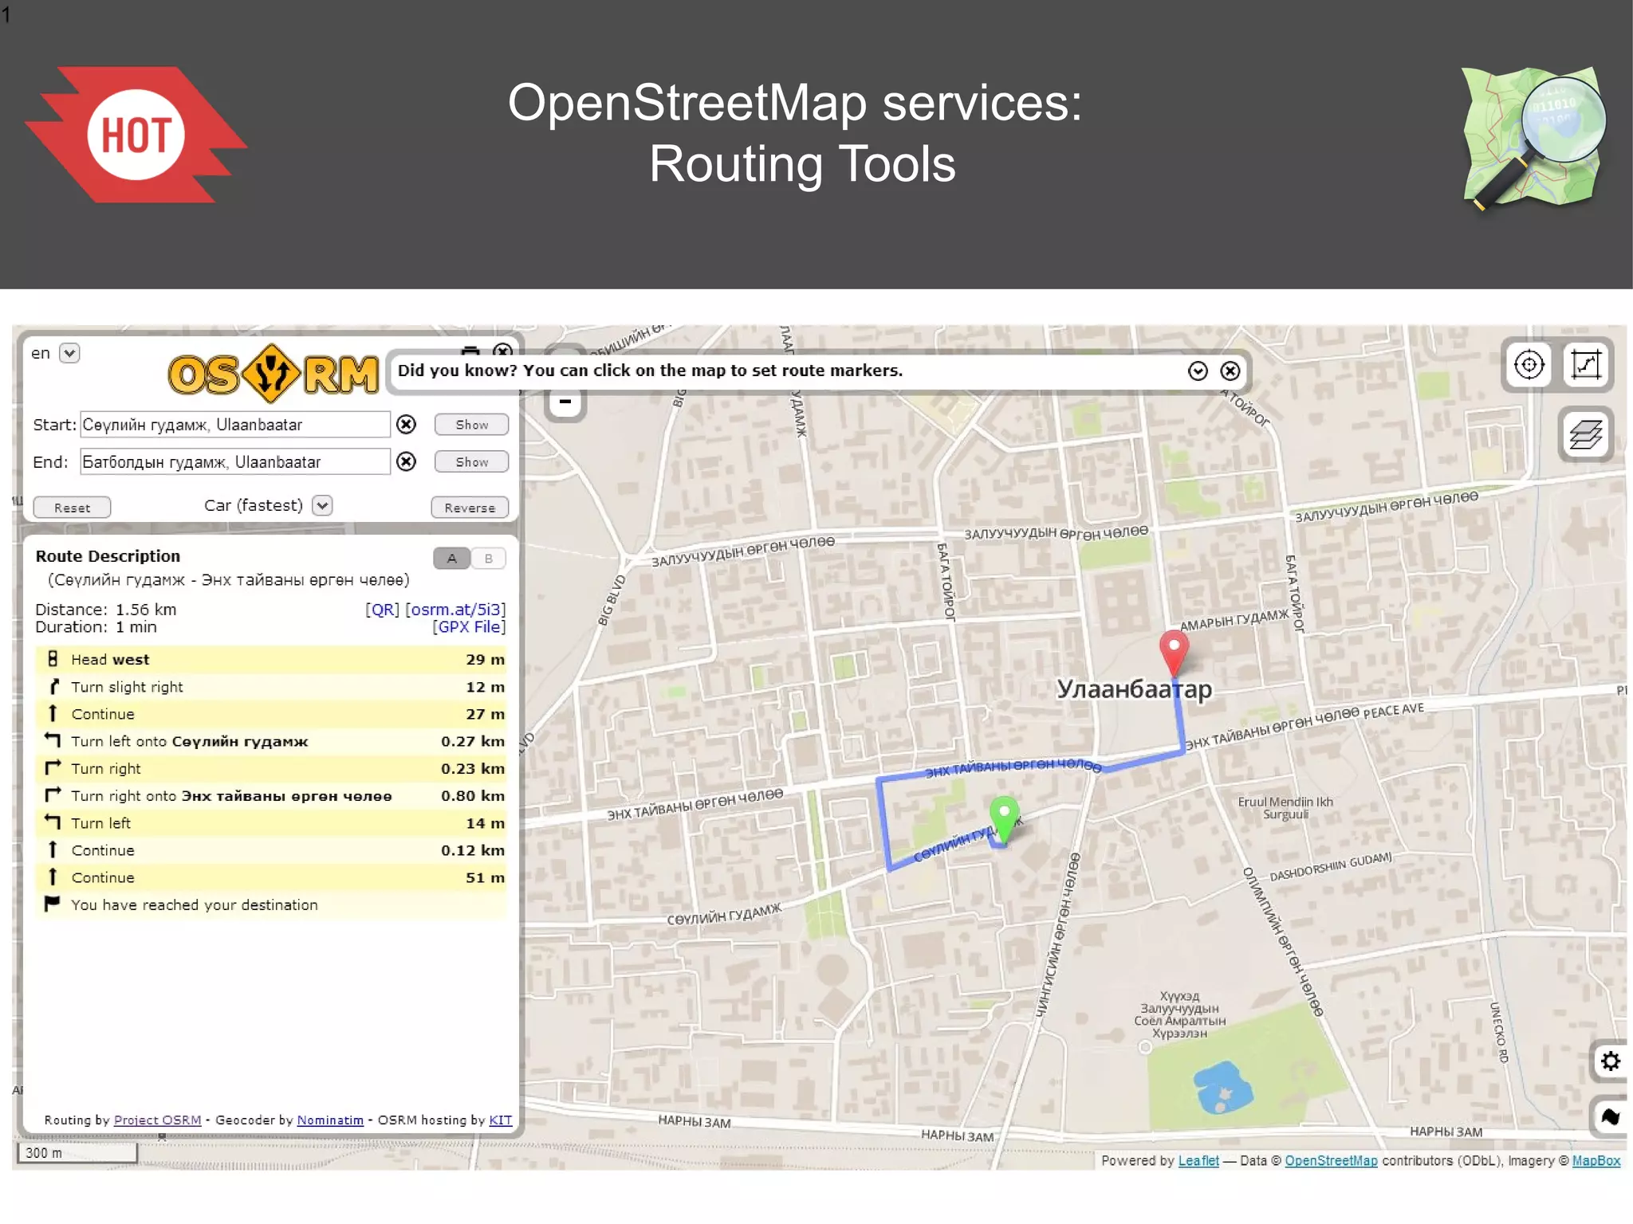
Task: Open the OpenStreetMap attribution link
Action: [x=1331, y=1160]
